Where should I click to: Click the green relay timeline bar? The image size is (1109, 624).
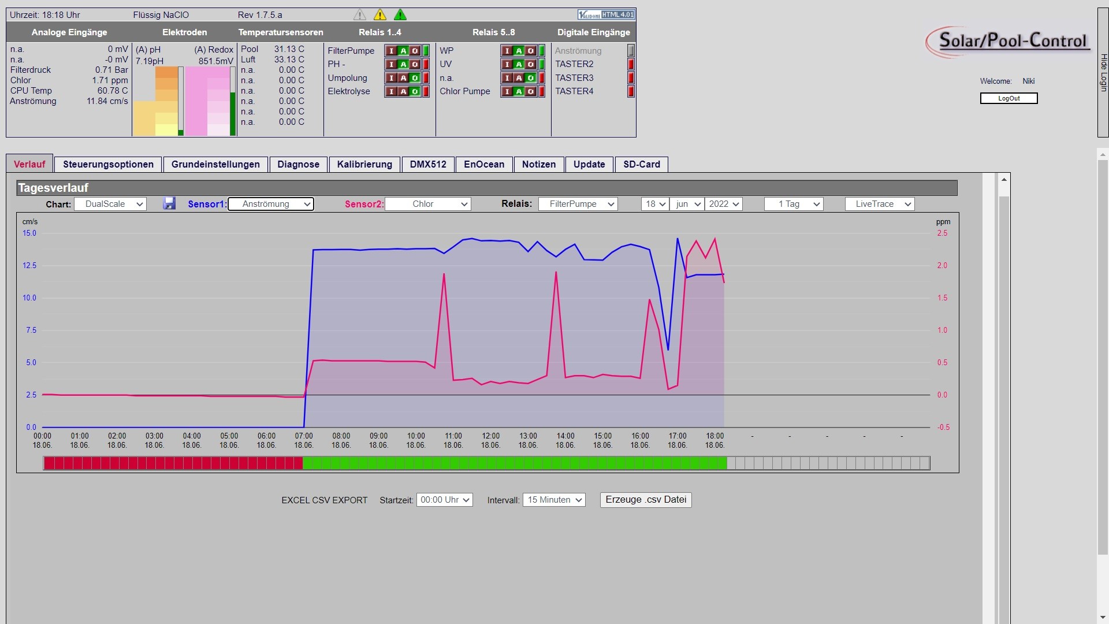(x=515, y=463)
